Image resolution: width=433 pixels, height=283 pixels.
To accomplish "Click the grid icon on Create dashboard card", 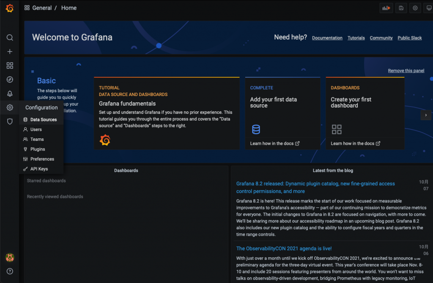I will coord(337,129).
